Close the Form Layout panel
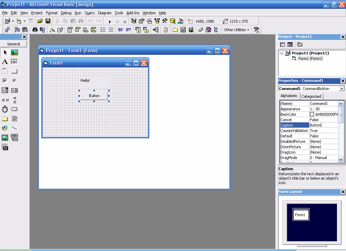This screenshot has width=346, height=251. tap(343, 192)
